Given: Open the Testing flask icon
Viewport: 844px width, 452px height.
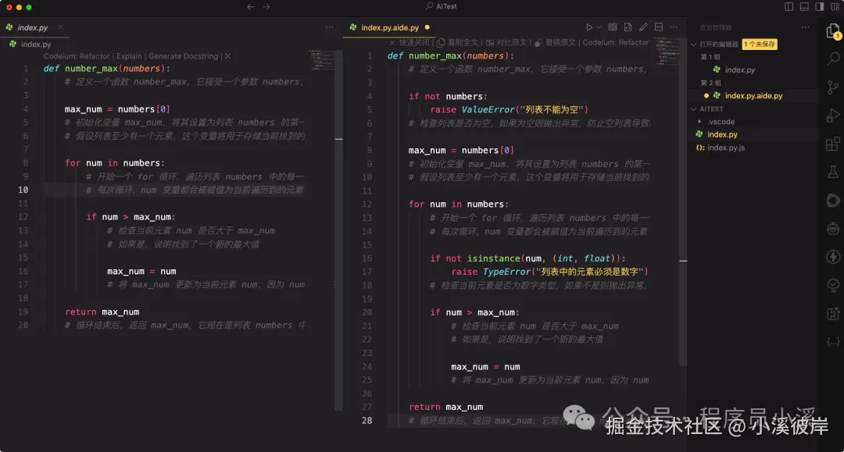Looking at the screenshot, I should [x=832, y=172].
